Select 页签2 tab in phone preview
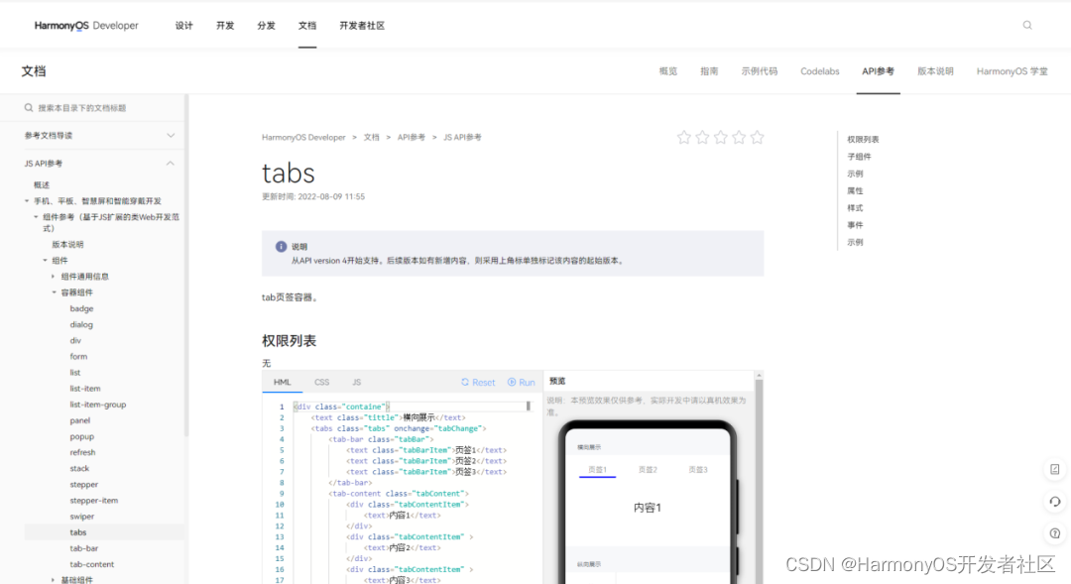The width and height of the screenshot is (1071, 584). point(648,470)
